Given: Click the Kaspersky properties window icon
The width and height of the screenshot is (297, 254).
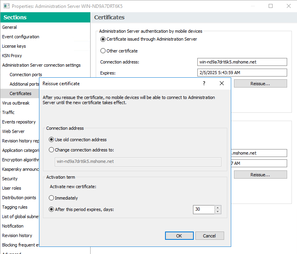Looking at the screenshot, I should click(x=6, y=6).
